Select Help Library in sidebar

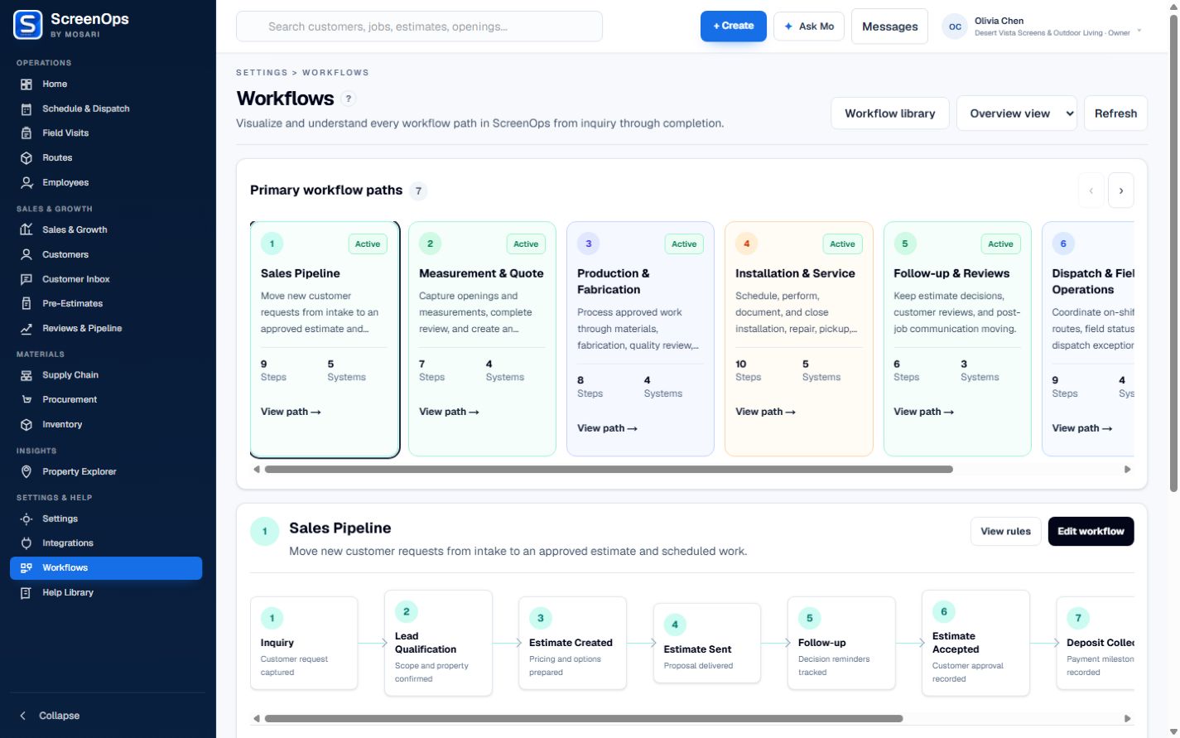[x=106, y=593]
